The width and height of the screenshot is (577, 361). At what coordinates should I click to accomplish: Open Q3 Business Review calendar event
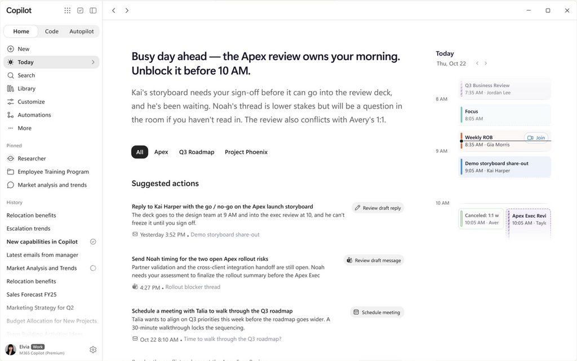point(505,89)
